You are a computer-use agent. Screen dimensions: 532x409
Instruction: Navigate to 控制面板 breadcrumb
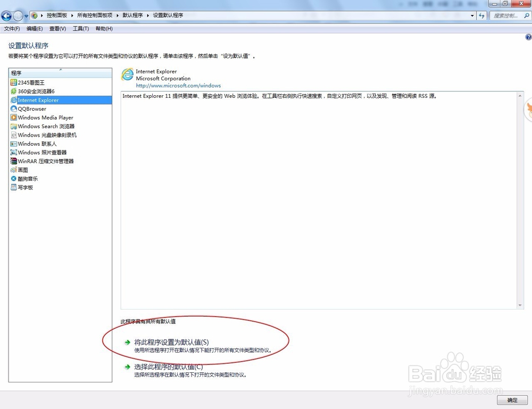[x=57, y=15]
